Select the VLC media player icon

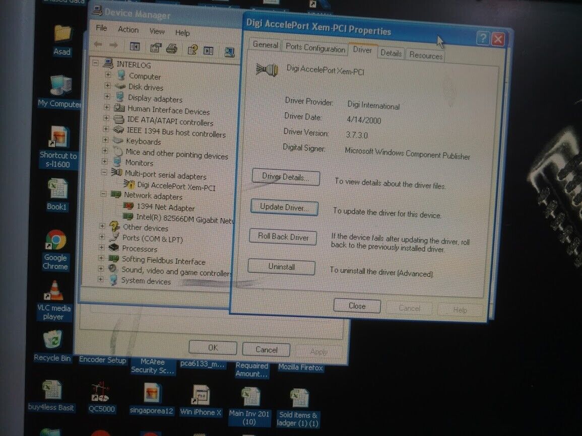[54, 301]
